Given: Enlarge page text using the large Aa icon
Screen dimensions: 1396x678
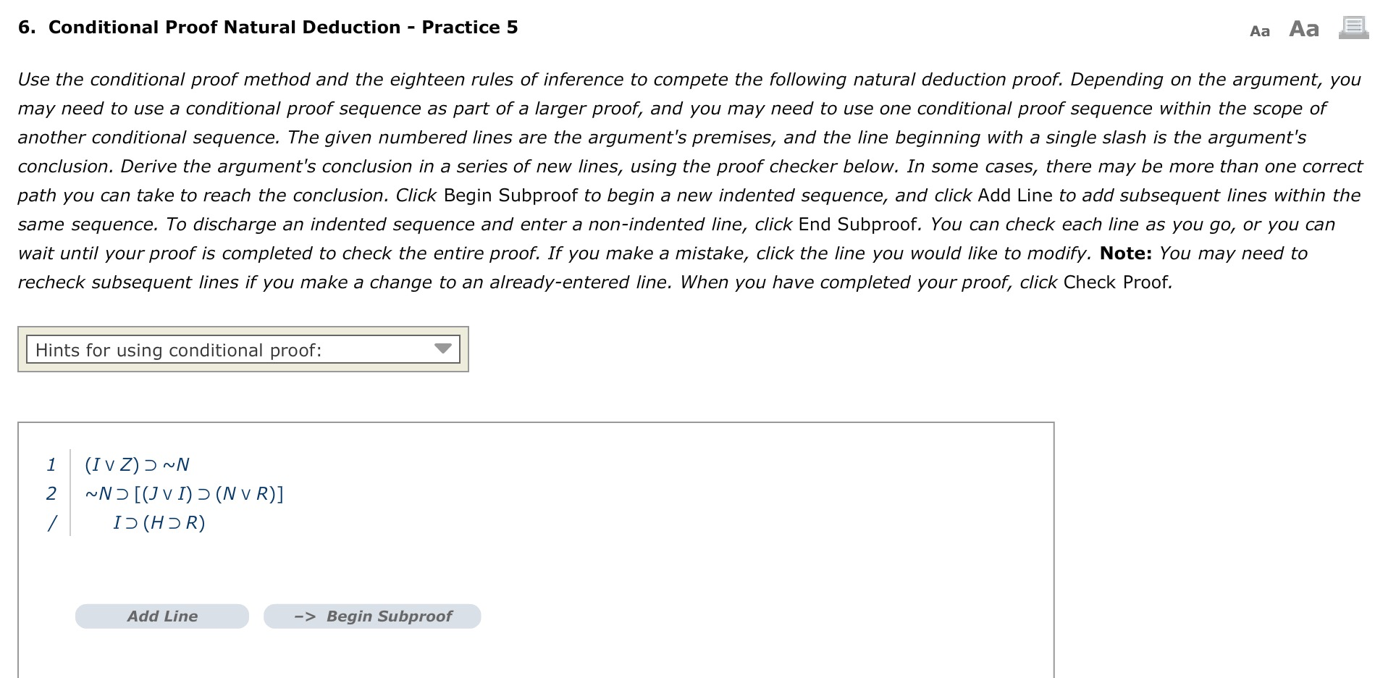Looking at the screenshot, I should point(1303,29).
